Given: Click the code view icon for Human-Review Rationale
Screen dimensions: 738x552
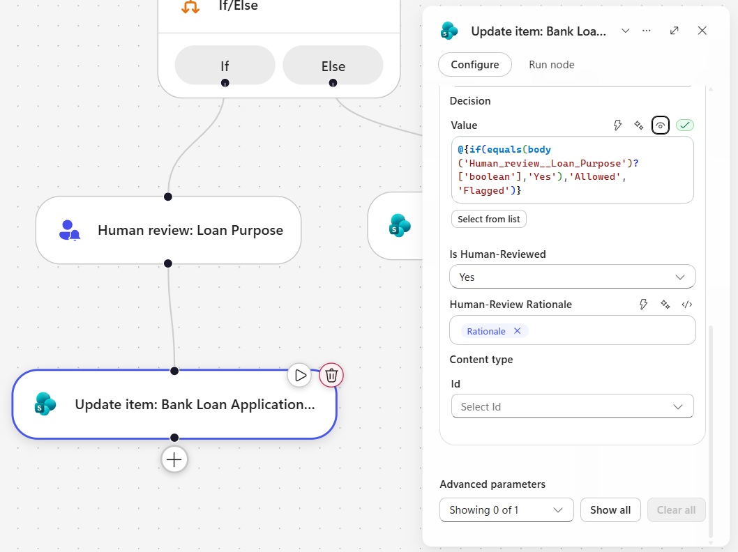Looking at the screenshot, I should [x=686, y=304].
